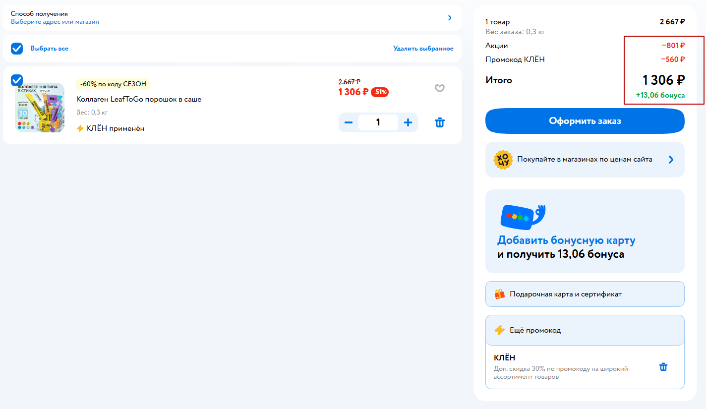The width and height of the screenshot is (706, 409).
Task: Remove КЛЁН promo code trash icon
Action: (663, 367)
